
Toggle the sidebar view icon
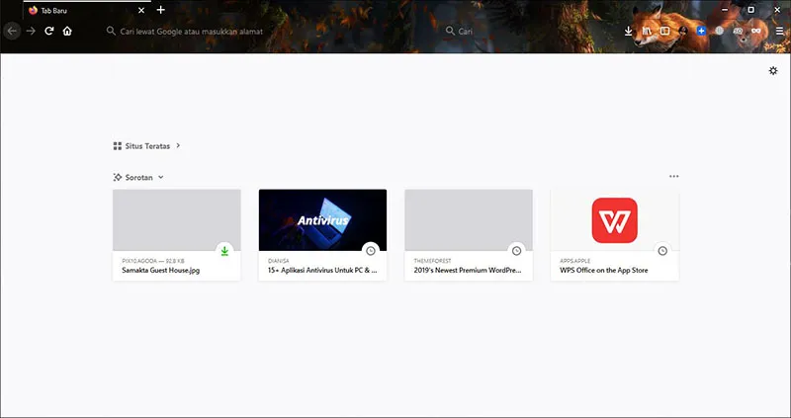(x=664, y=31)
